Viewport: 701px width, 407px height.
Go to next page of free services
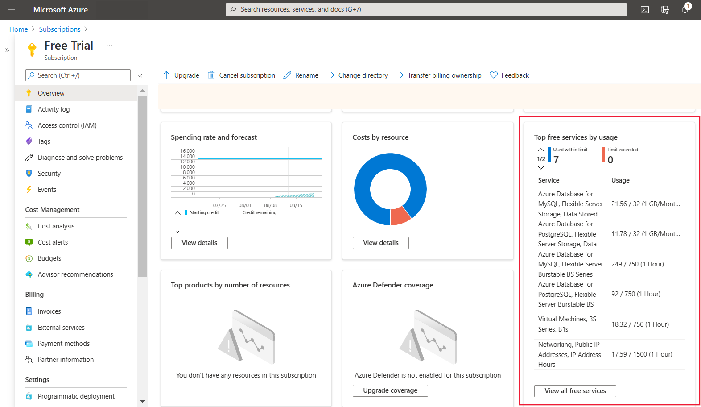tap(541, 168)
